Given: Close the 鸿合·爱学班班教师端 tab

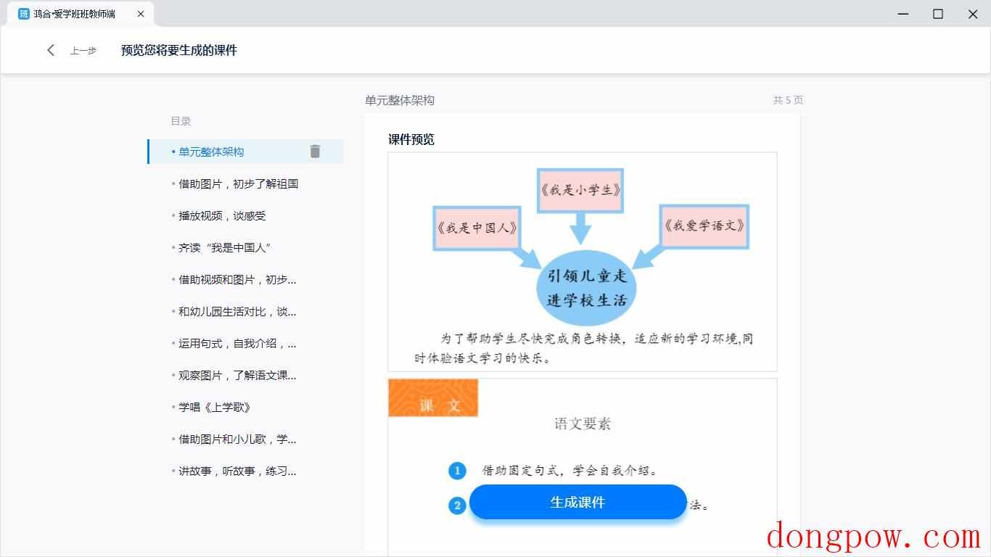Looking at the screenshot, I should [x=141, y=14].
